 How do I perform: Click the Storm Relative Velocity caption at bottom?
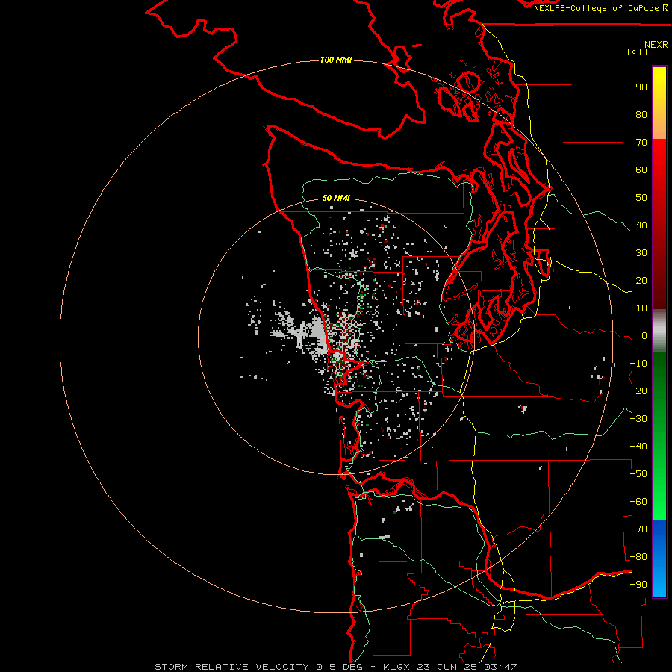tap(335, 667)
